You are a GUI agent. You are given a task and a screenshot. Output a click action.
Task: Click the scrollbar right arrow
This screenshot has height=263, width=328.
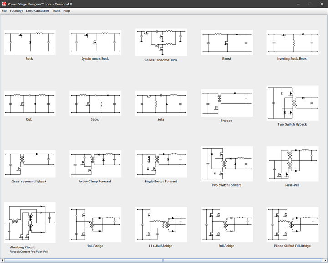pos(325,260)
